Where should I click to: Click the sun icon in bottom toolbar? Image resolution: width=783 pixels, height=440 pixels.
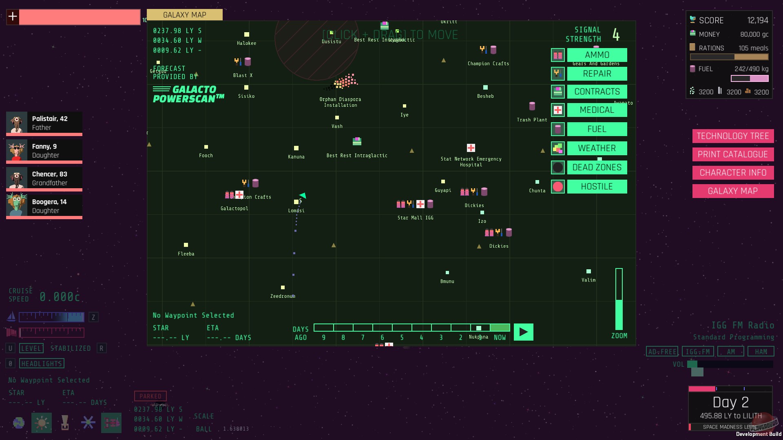[42, 423]
